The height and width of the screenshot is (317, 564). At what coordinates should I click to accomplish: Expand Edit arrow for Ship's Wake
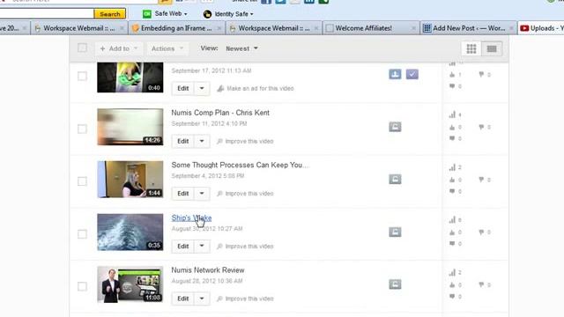click(x=202, y=246)
